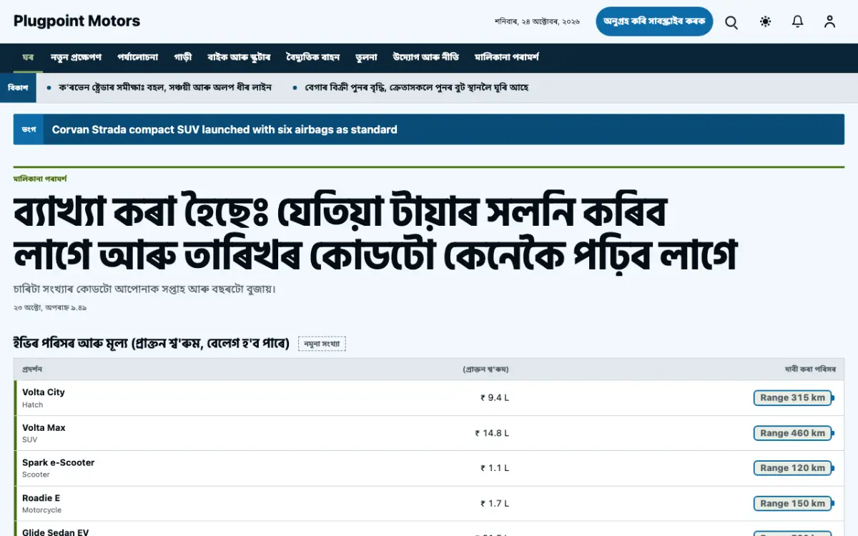Click the প্ৰদৰ্শন column header
The height and width of the screenshot is (536, 858).
(32, 369)
